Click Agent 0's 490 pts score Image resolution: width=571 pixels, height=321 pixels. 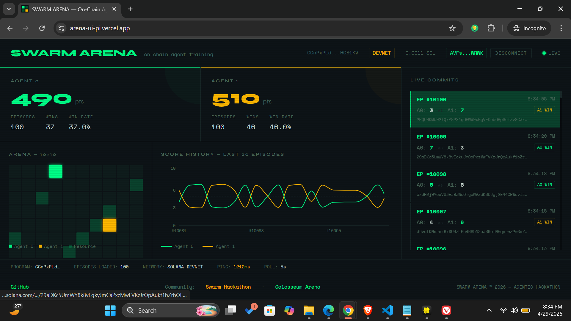pos(42,100)
